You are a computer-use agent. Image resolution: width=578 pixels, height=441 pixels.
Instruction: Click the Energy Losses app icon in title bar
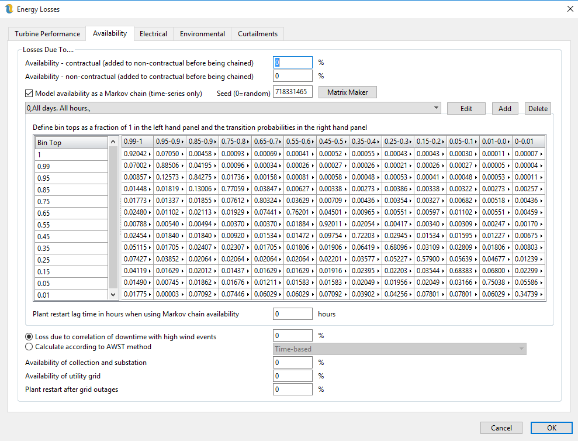[x=9, y=9]
